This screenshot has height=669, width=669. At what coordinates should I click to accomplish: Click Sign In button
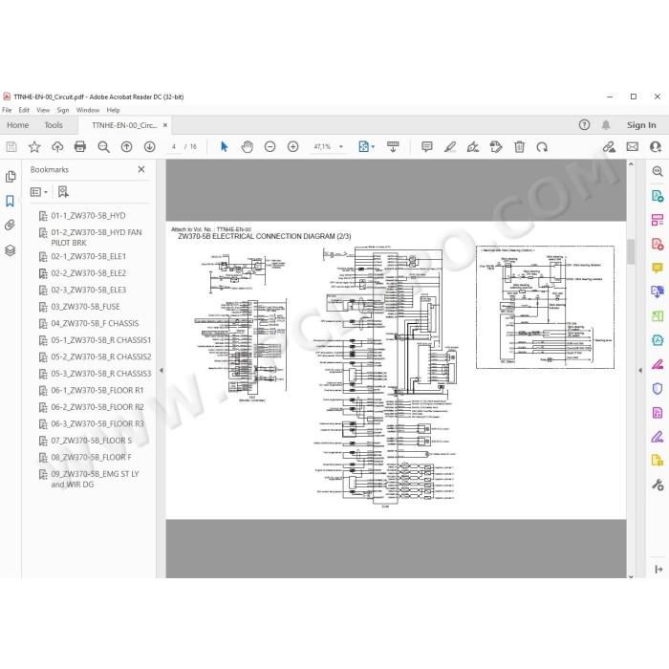(641, 125)
